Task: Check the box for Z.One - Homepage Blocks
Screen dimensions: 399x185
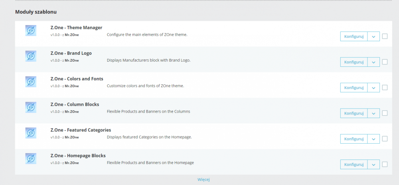Action: pos(385,164)
